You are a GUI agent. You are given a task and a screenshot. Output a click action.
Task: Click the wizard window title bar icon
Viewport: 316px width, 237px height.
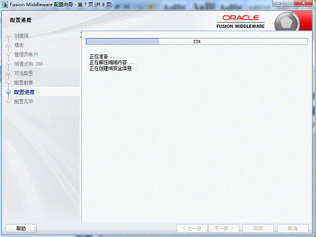tap(5, 5)
